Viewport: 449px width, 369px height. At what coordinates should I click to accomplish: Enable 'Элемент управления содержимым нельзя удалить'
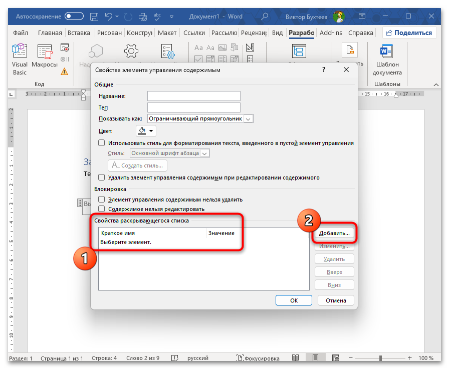pyautogui.click(x=102, y=199)
